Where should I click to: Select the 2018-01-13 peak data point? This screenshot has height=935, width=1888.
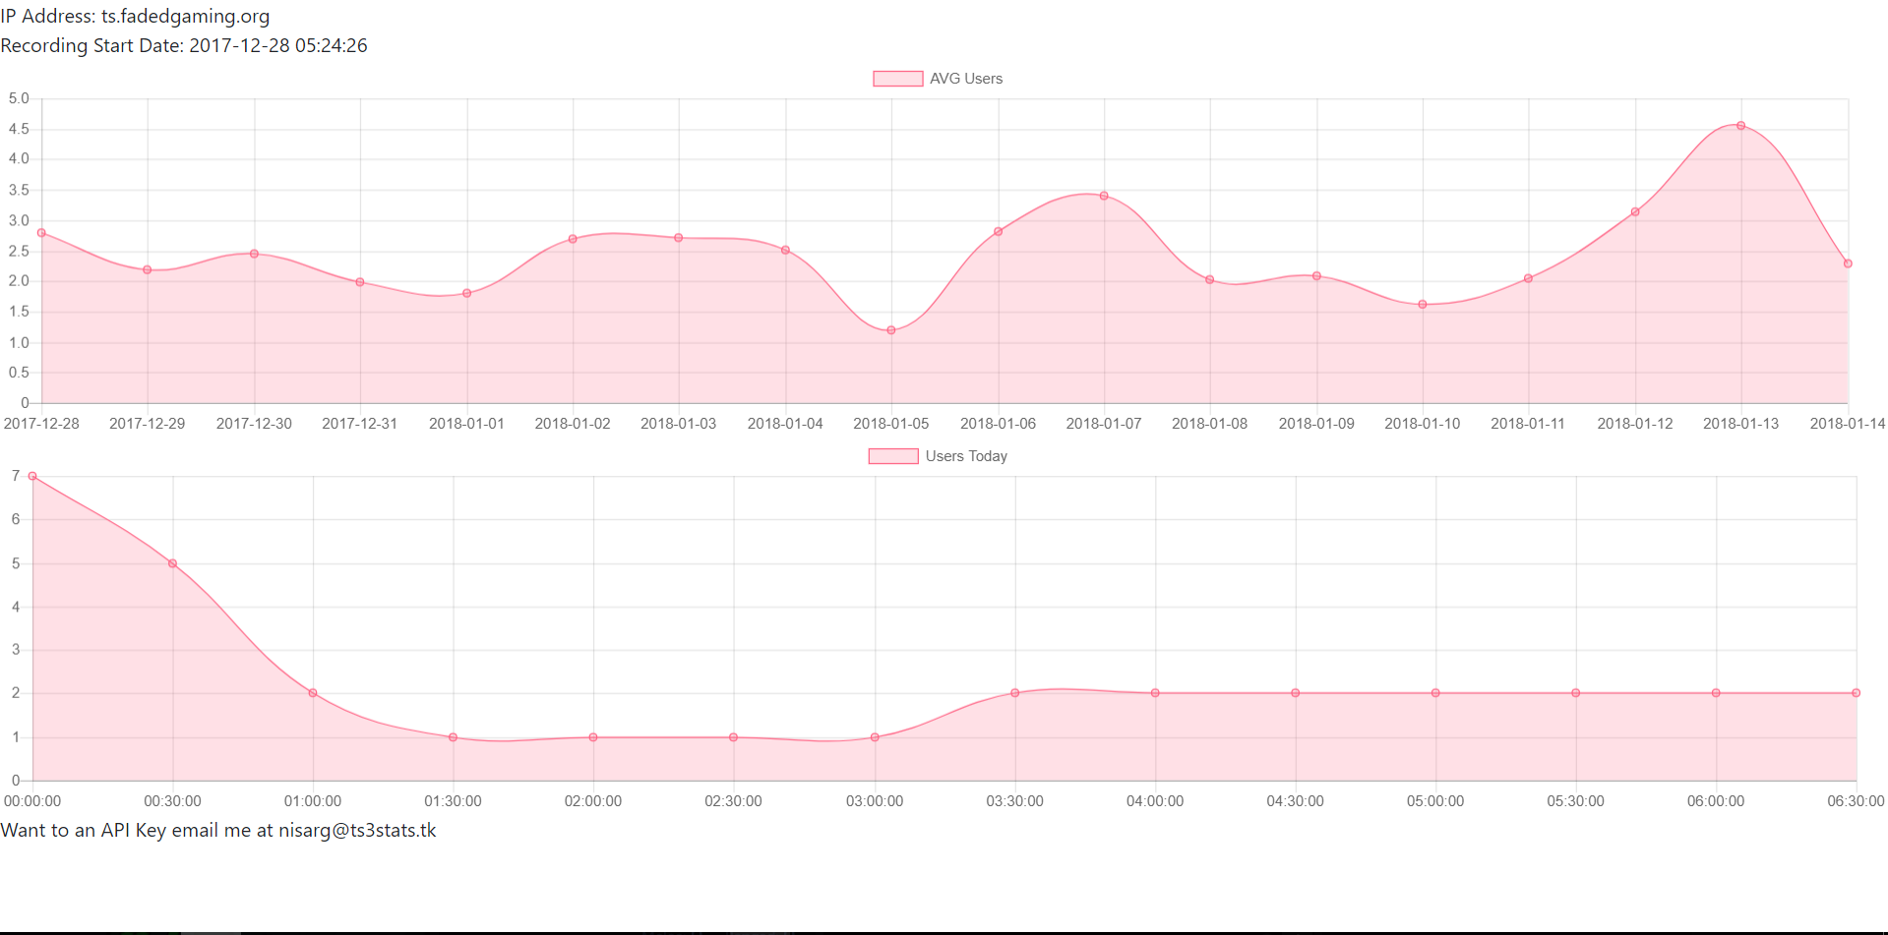(1740, 126)
